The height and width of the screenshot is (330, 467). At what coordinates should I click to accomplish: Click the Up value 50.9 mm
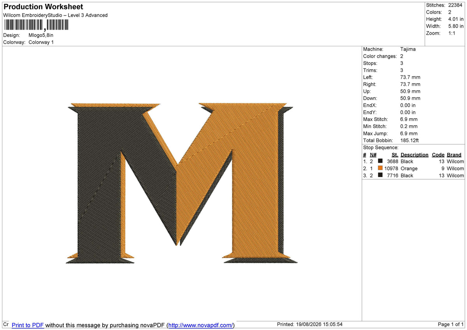pos(410,91)
